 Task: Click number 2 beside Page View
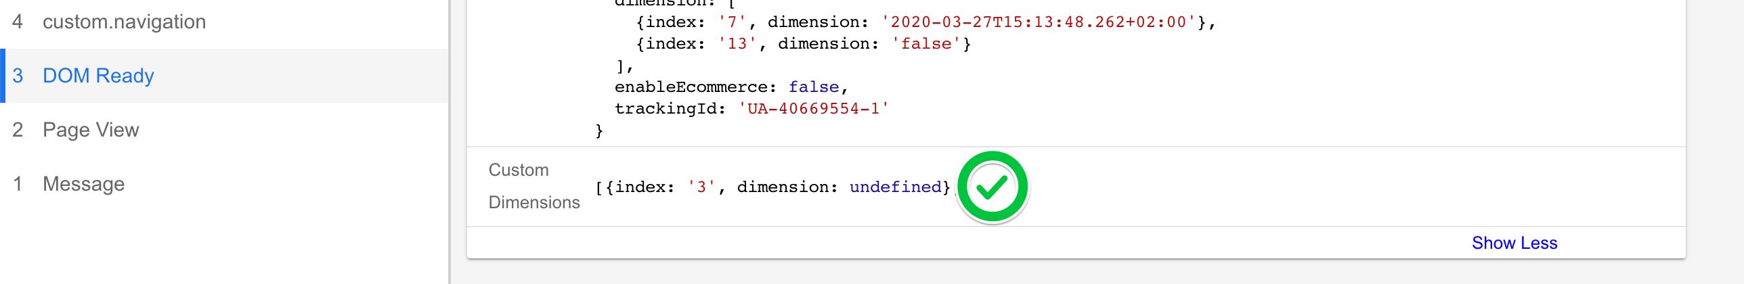tap(18, 130)
